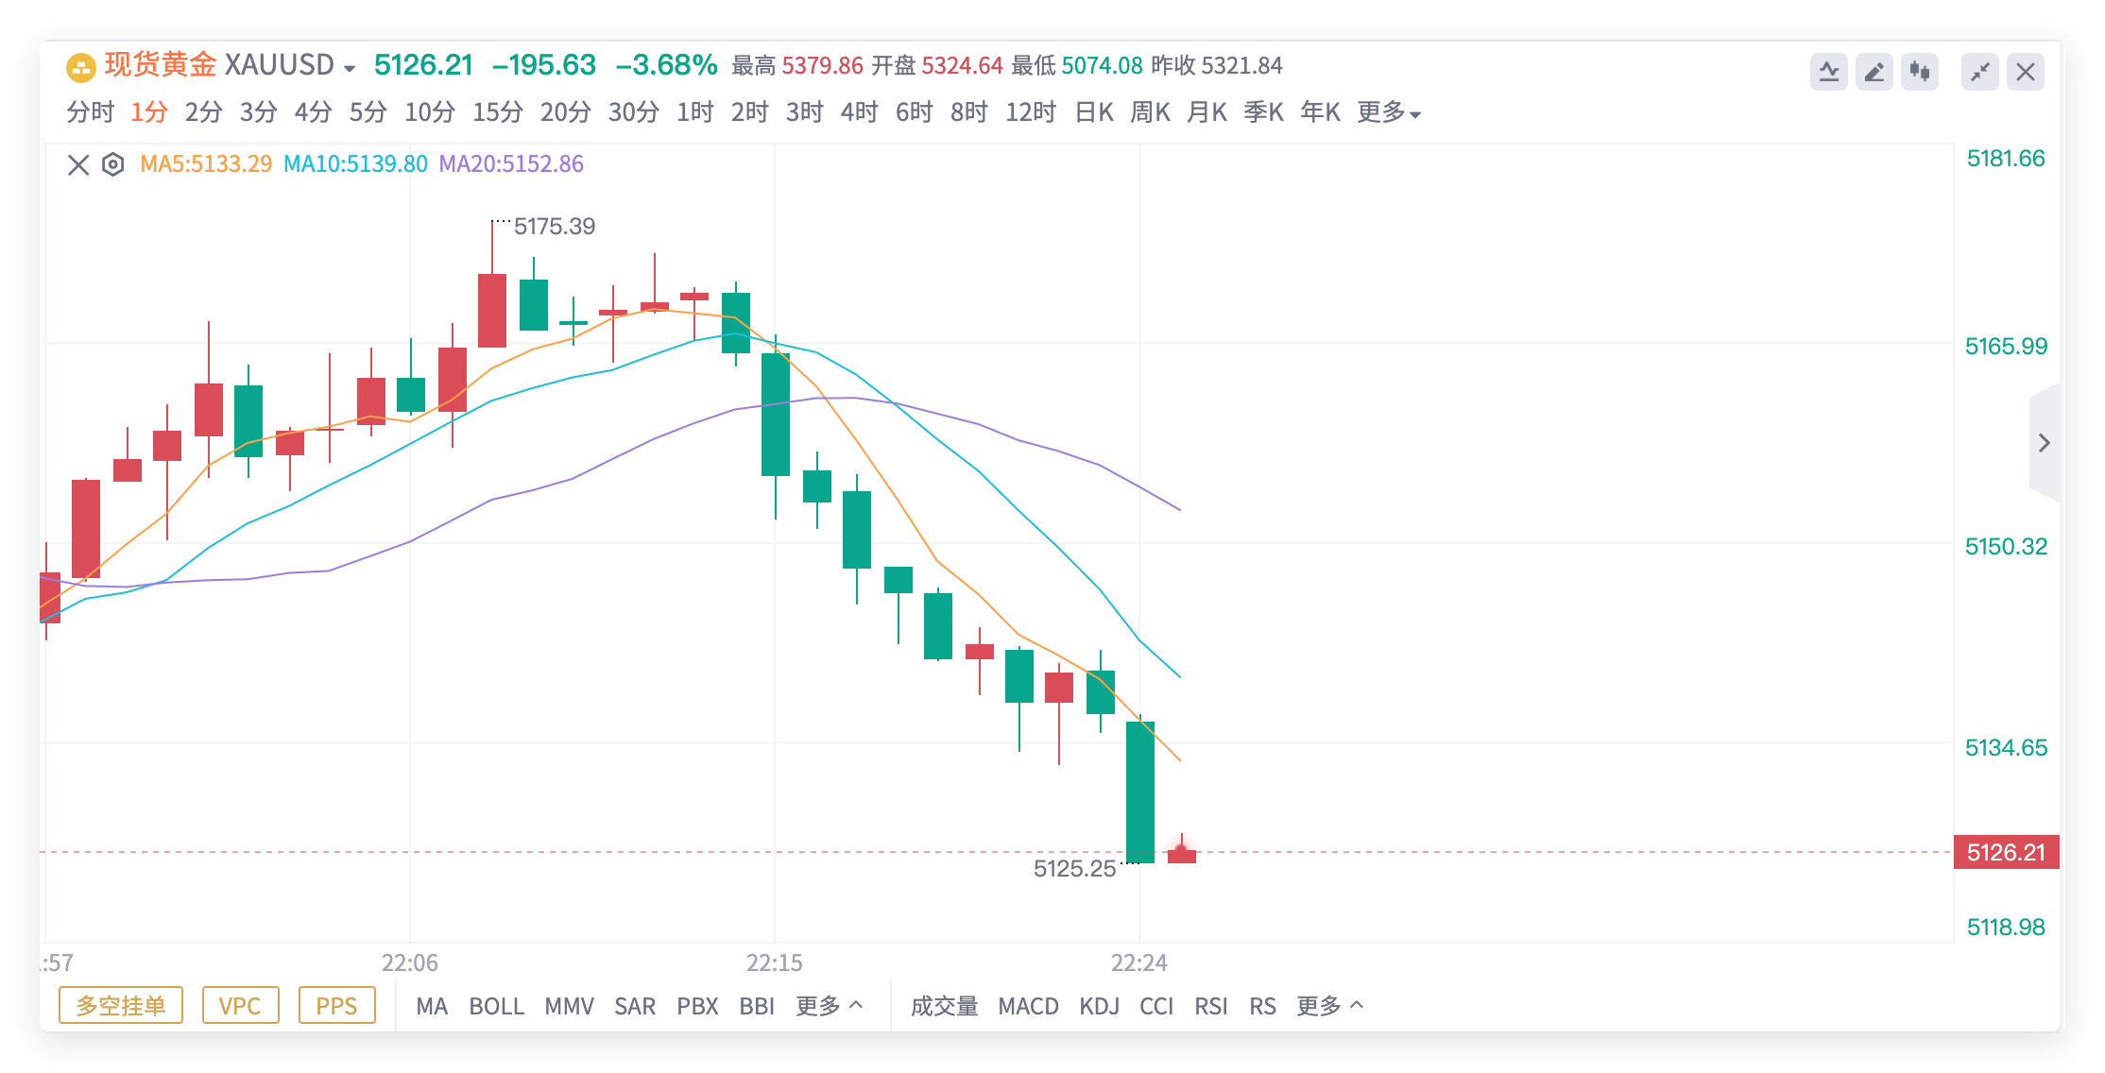The height and width of the screenshot is (1073, 2105).
Task: Open the side panel via the arrow handle
Action: (2045, 442)
